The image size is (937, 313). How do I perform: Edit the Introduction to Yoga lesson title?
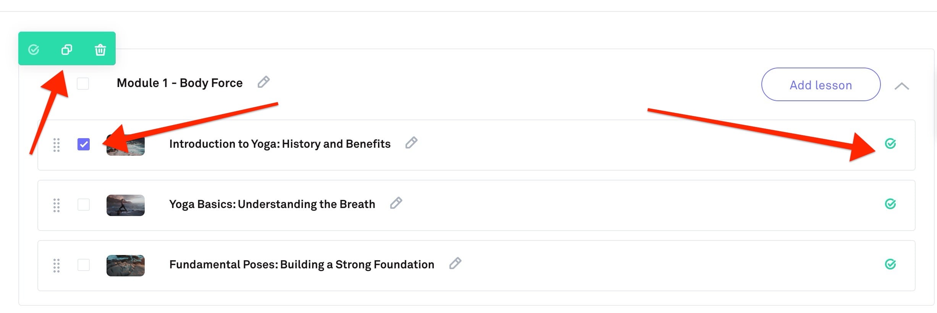(x=411, y=143)
